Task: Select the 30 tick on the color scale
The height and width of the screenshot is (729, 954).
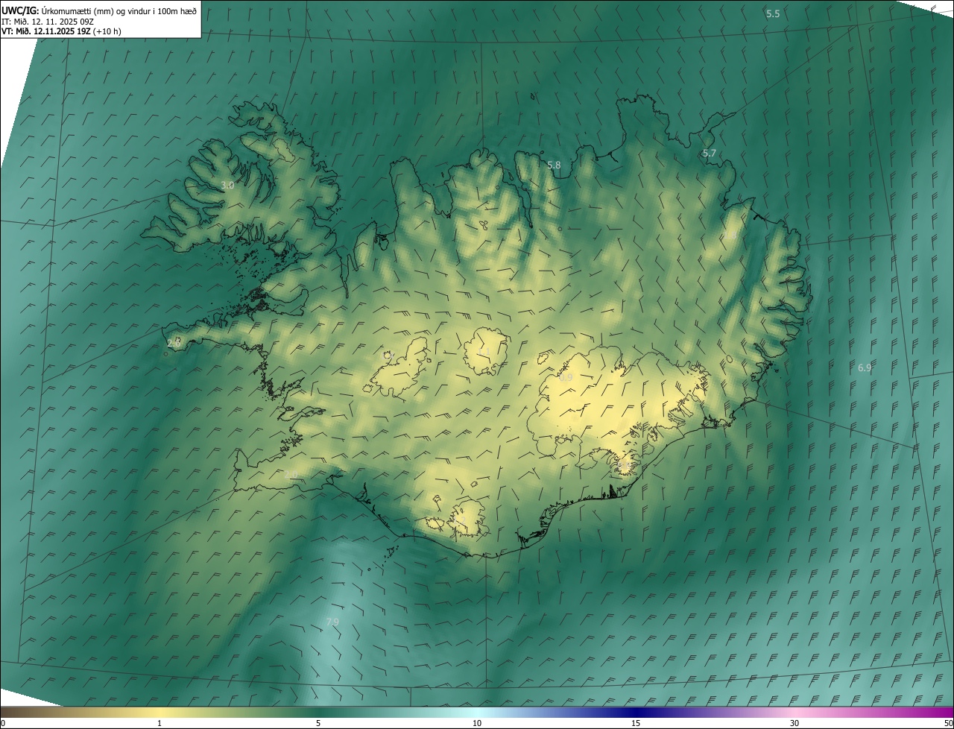Action: point(795,723)
